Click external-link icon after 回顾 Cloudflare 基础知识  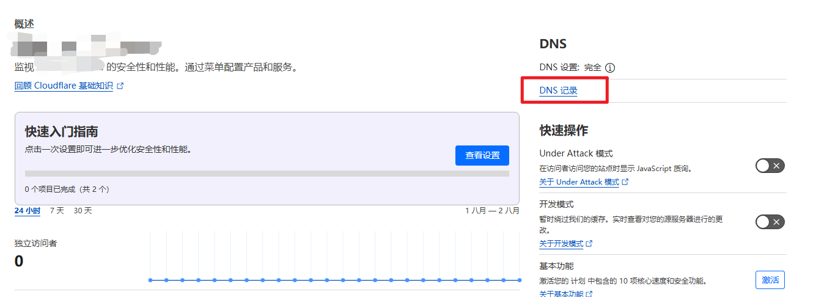click(x=120, y=86)
